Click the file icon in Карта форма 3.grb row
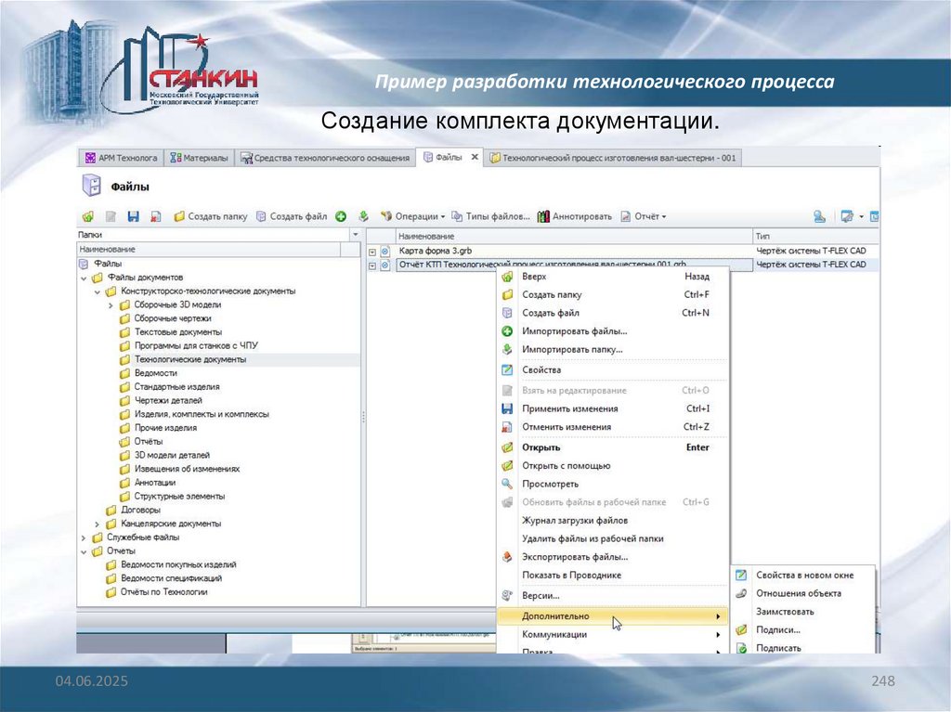 385,251
